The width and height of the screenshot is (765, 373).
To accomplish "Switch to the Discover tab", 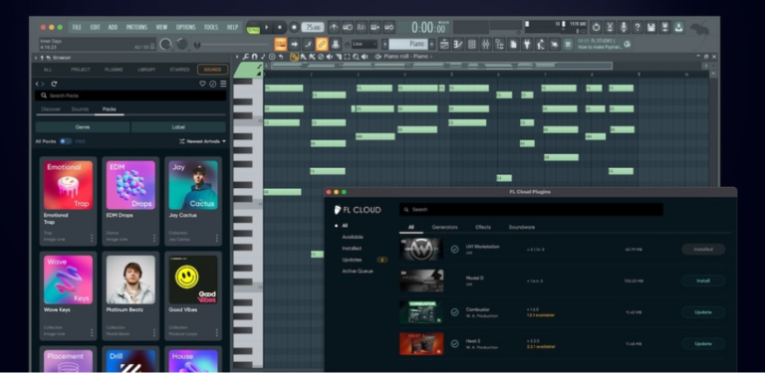I will pos(51,109).
